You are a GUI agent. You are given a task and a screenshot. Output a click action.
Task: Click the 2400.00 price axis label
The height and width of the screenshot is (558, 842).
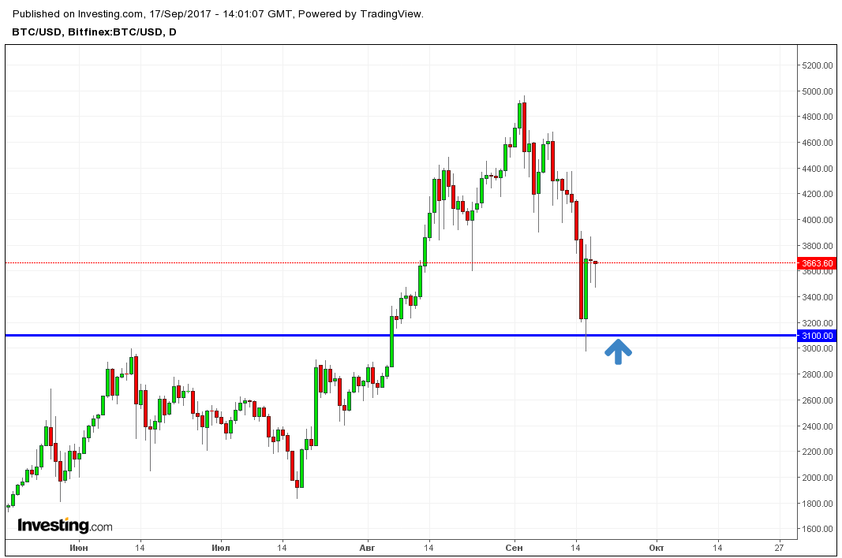click(x=818, y=426)
